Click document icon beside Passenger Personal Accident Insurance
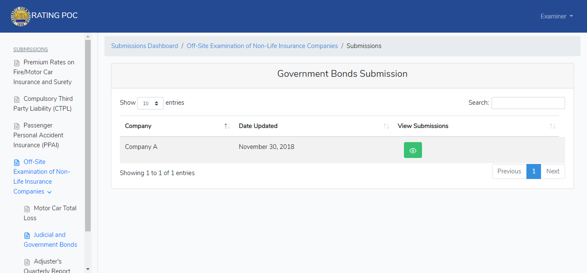Screen dimensions: 587x273 pyautogui.click(x=17, y=126)
